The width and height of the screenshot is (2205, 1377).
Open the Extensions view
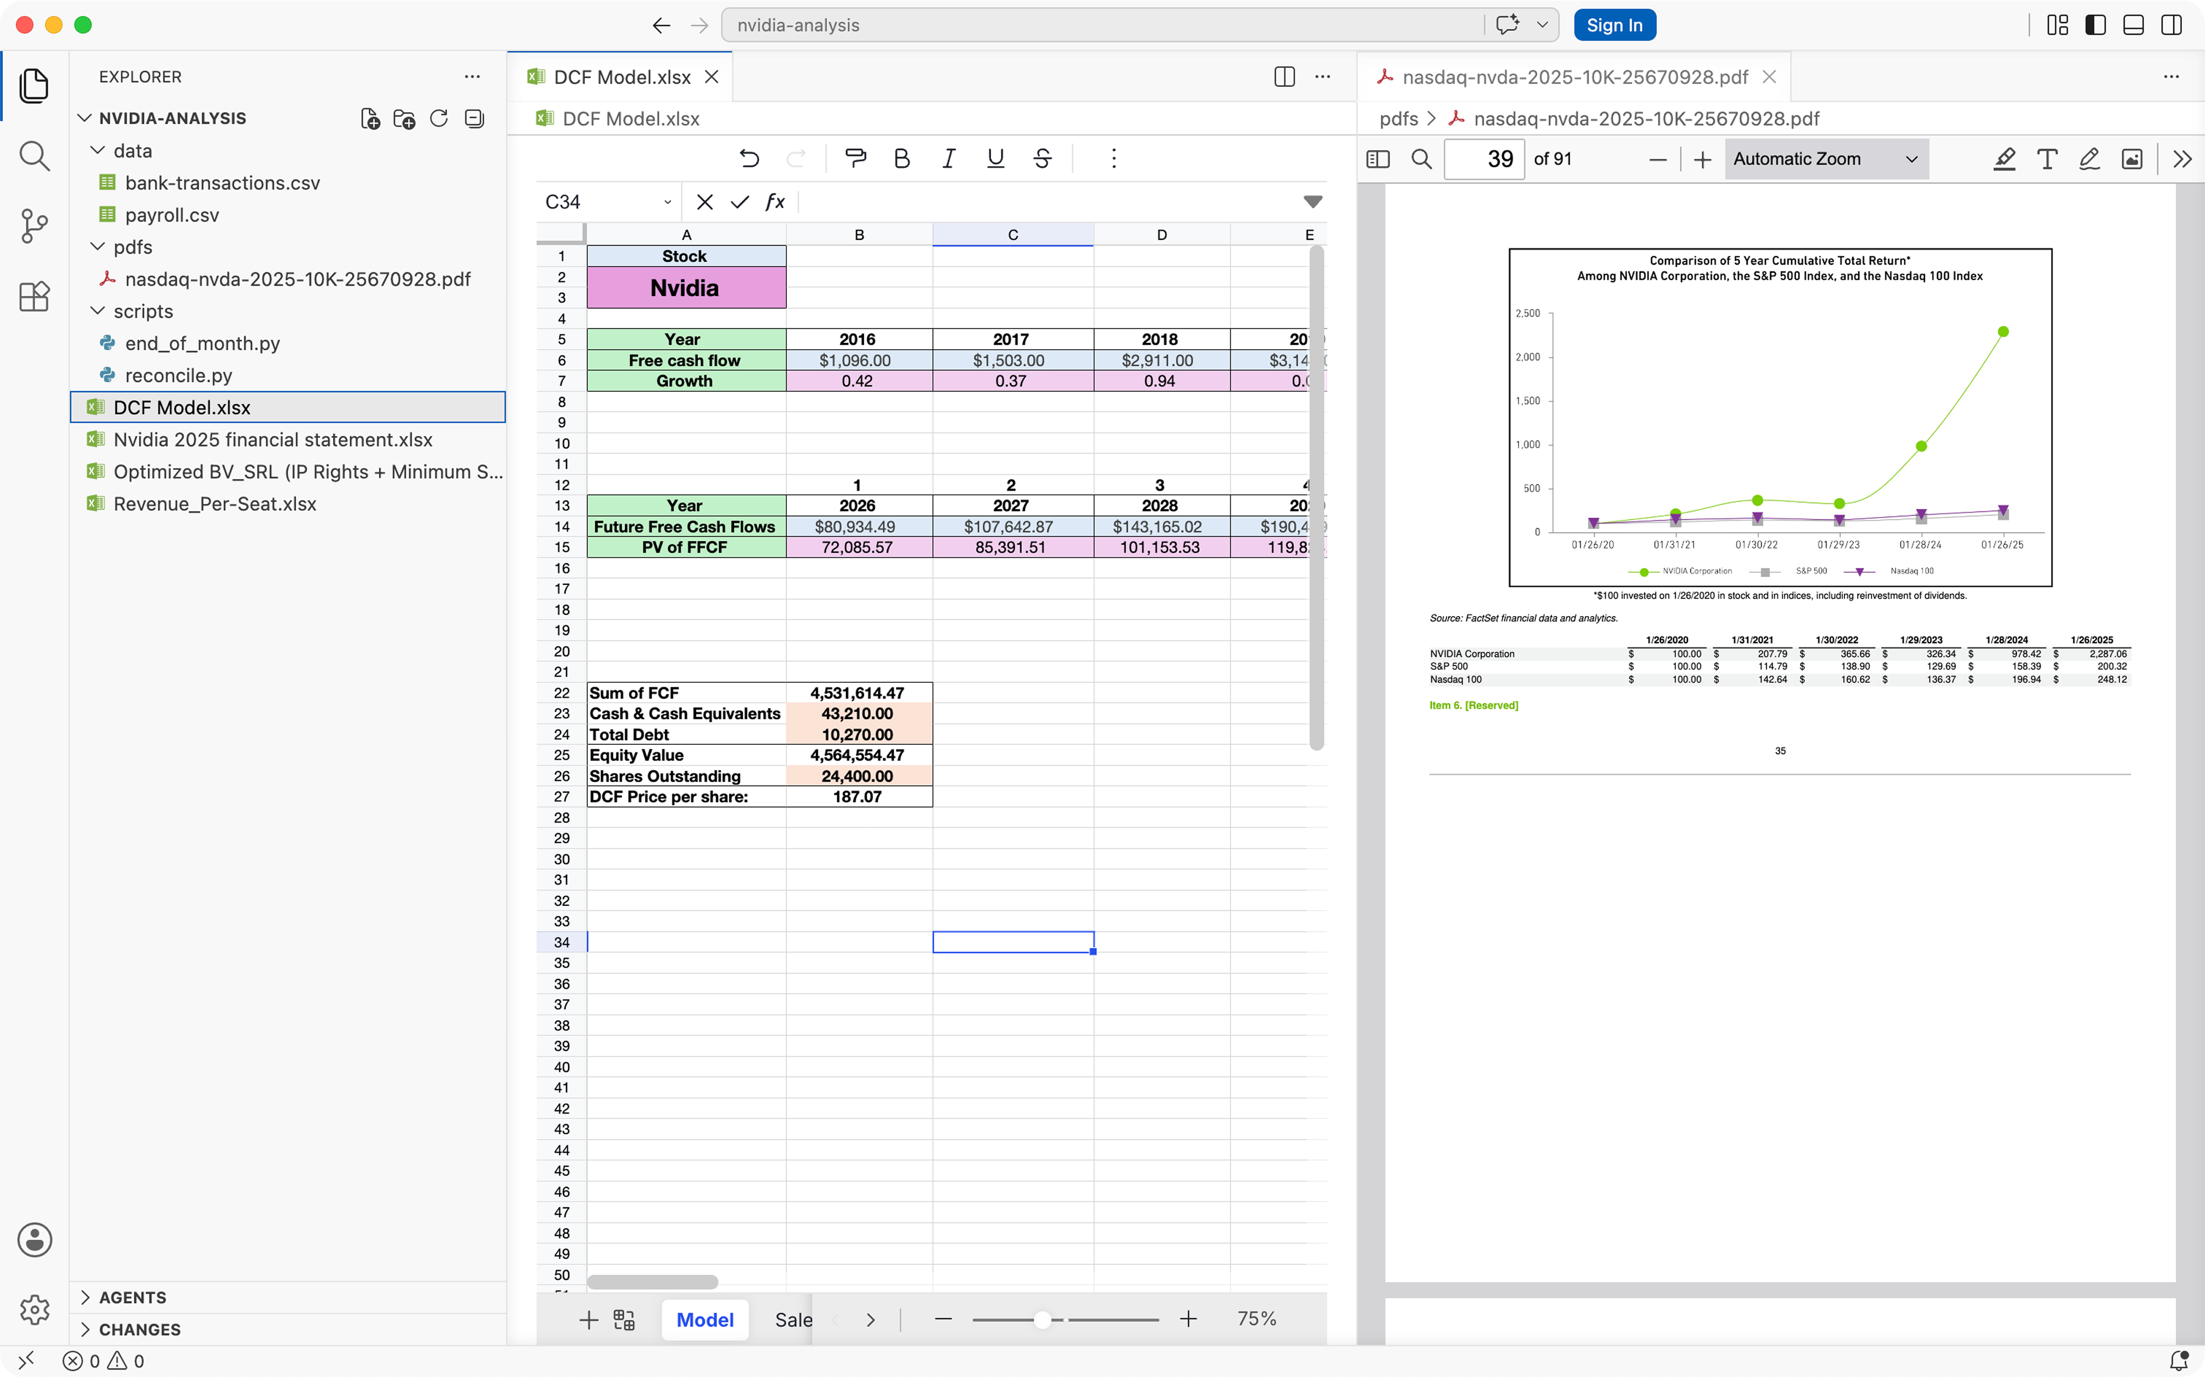(x=35, y=296)
